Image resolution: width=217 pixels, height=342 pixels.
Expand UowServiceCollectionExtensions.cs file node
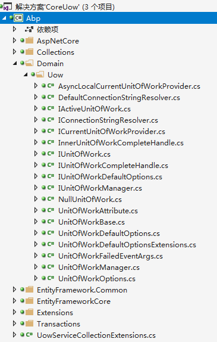point(14,335)
